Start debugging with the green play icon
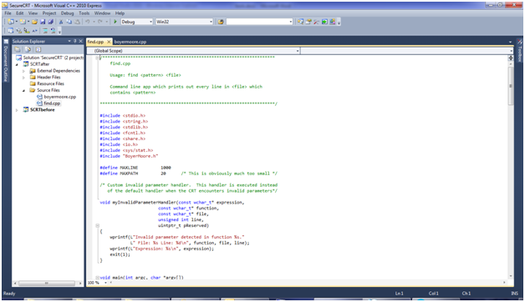The width and height of the screenshot is (525, 302). [115, 22]
